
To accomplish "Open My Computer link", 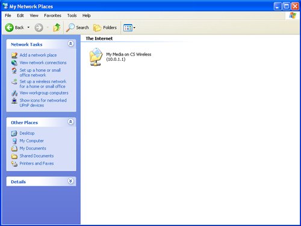I will tap(32, 141).
